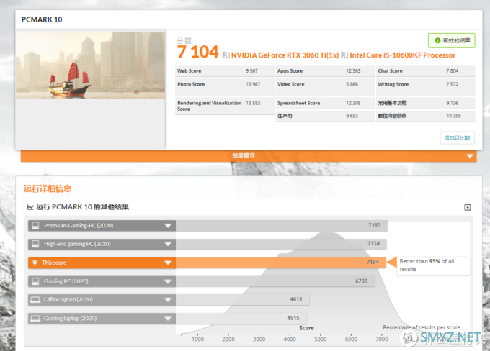Click the laptop icon on Office laptop row

[x=35, y=299]
